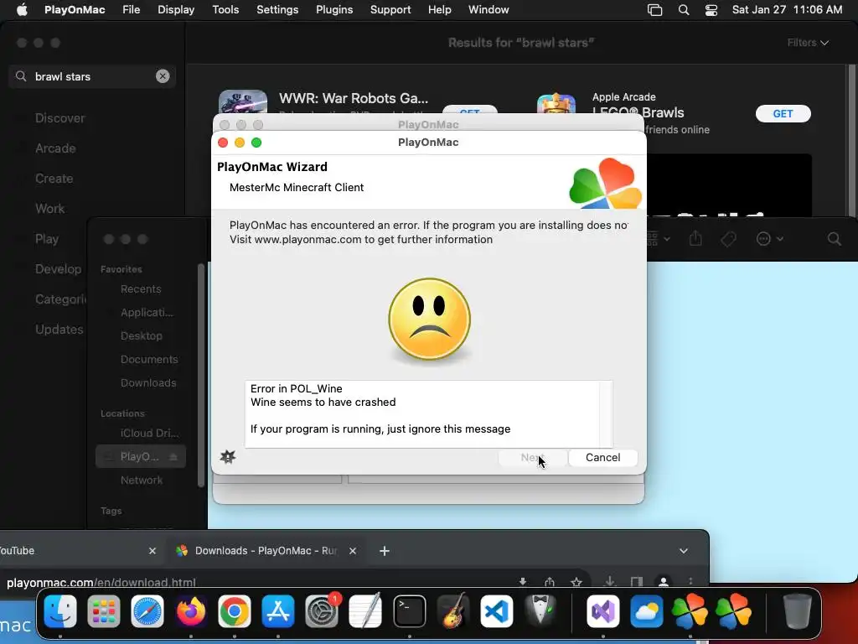
Task: Click the date and time in menu bar
Action: (x=787, y=10)
